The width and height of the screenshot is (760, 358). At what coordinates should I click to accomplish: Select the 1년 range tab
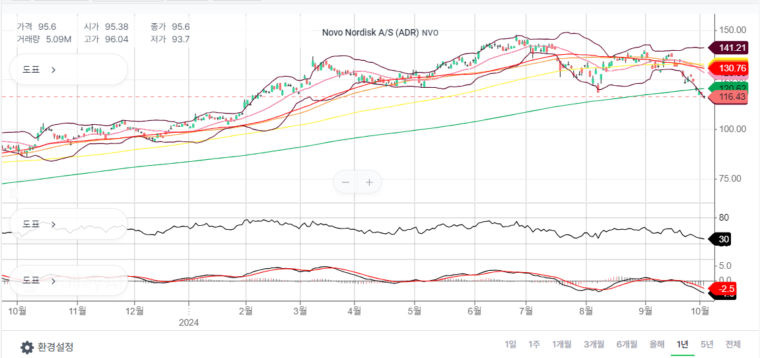click(x=683, y=344)
